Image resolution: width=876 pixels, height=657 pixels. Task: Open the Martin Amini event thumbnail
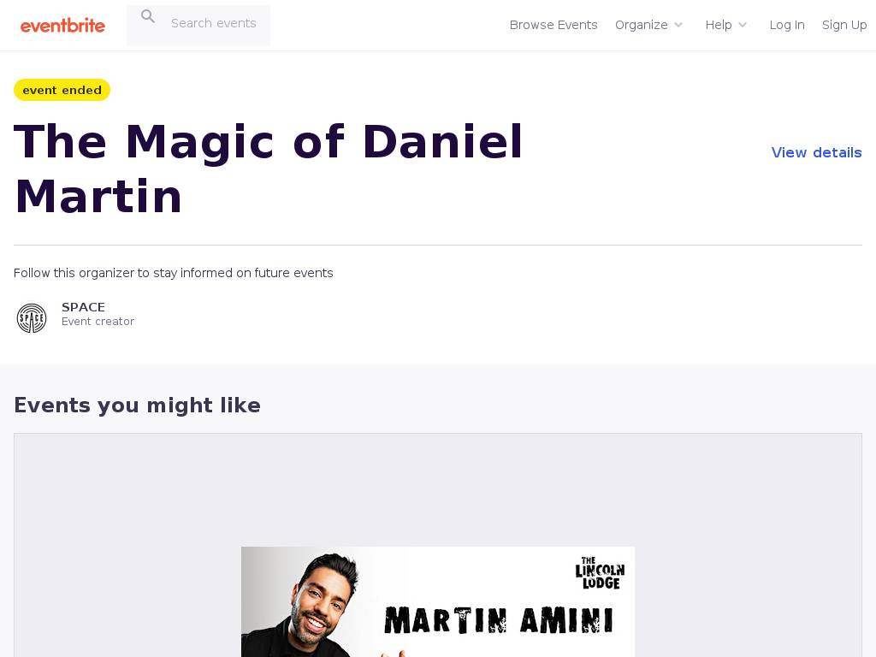(x=438, y=601)
